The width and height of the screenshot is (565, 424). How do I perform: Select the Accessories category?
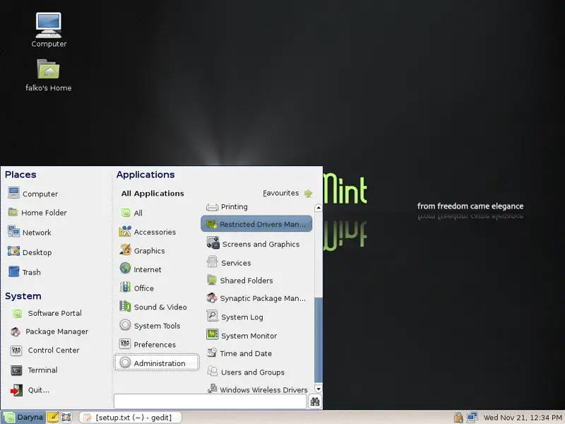(148, 232)
